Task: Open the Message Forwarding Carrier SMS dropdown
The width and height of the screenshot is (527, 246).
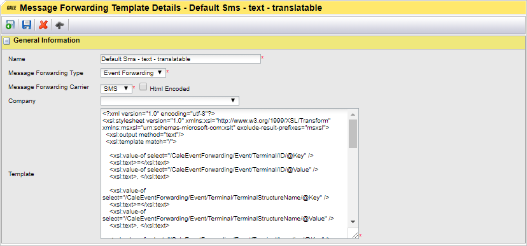Action: (x=116, y=88)
